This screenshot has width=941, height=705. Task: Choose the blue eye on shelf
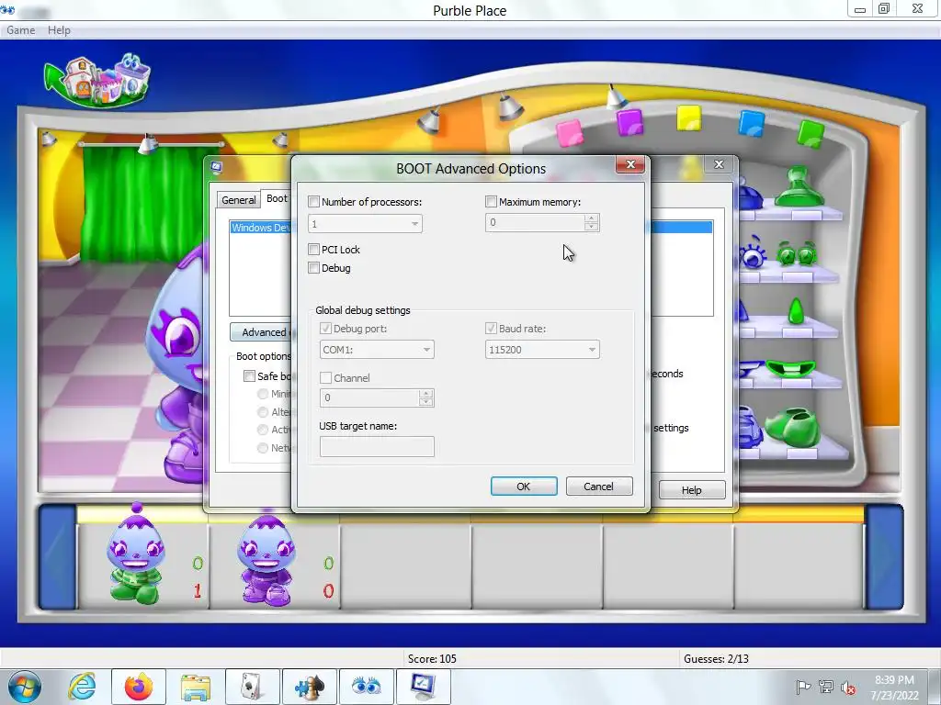(x=752, y=255)
